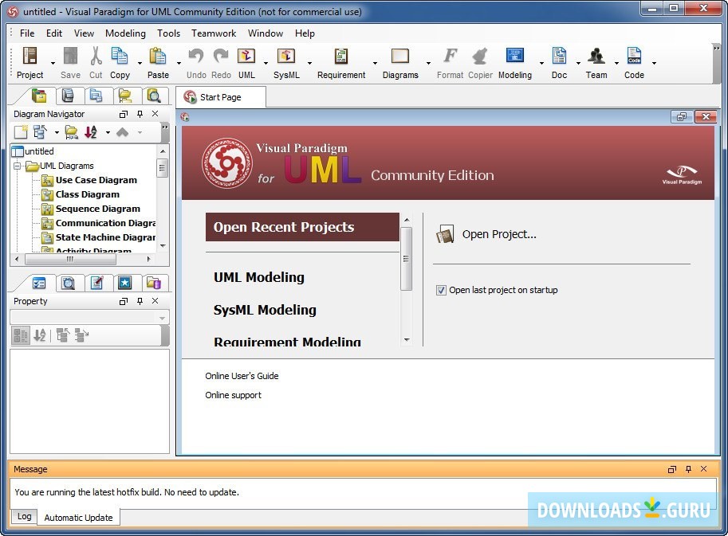This screenshot has width=728, height=536.
Task: Pin the Message panel
Action: click(x=688, y=469)
